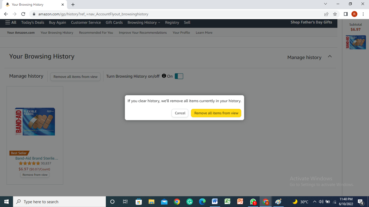This screenshot has height=207, width=369.
Task: Open Paint from the taskbar
Action: 278,202
